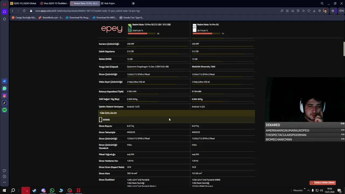Open Redmi Note 14 Pro 5G product title

tap(208, 25)
